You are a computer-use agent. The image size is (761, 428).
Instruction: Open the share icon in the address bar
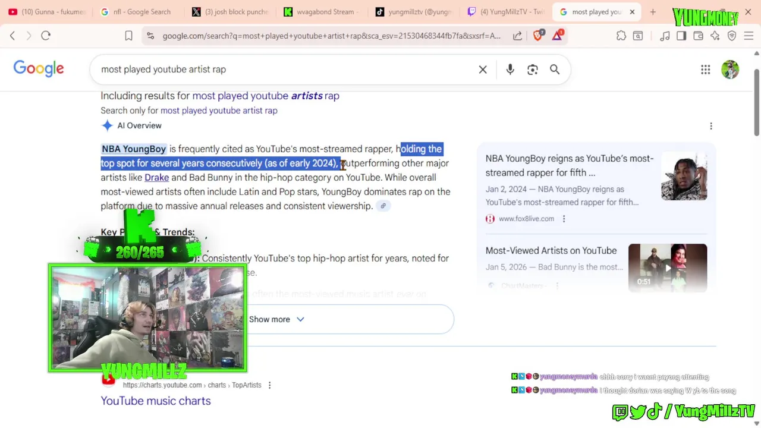coord(517,36)
